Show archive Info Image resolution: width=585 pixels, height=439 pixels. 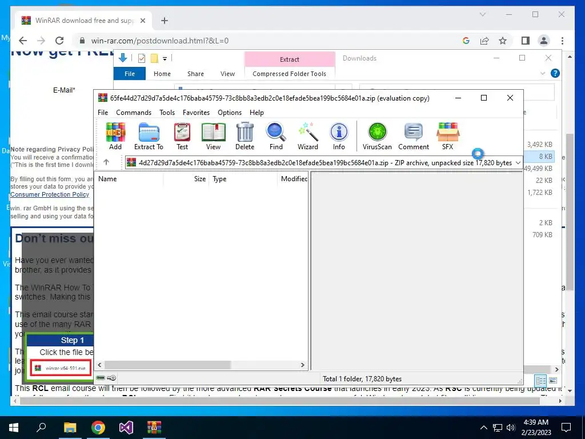339,136
